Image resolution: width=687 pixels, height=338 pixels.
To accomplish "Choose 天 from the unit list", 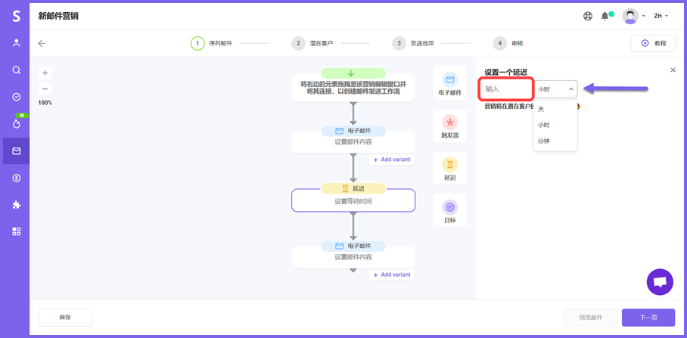I will 555,110.
